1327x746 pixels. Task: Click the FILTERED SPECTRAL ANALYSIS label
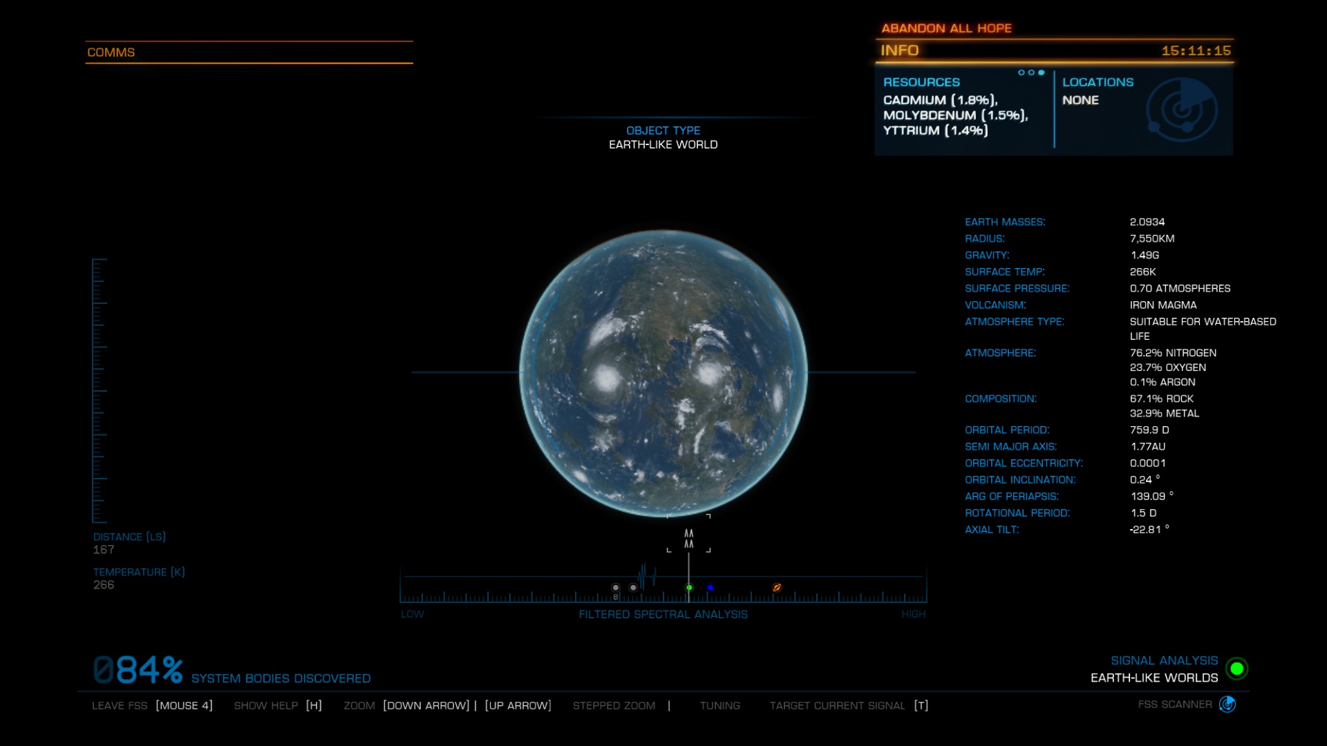pos(663,614)
